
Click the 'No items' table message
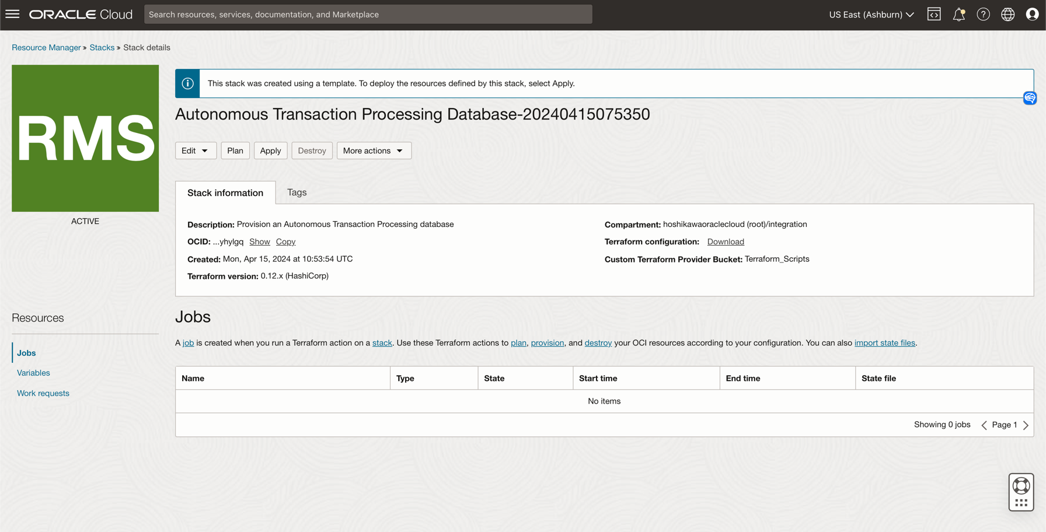604,401
